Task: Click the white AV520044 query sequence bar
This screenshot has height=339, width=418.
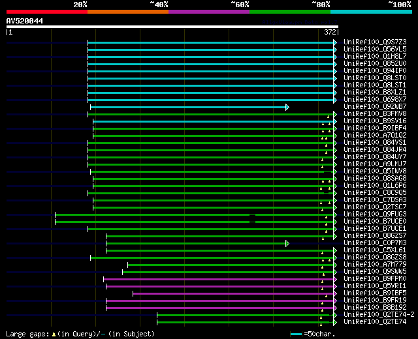Action: tap(172, 27)
